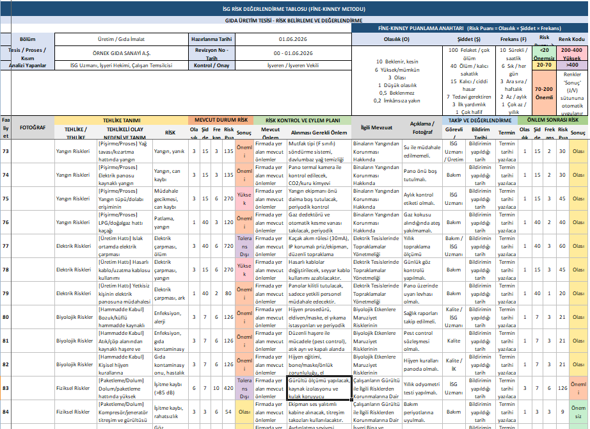Select the "Pest control sözleşmesi olmalı." note

coord(422,341)
